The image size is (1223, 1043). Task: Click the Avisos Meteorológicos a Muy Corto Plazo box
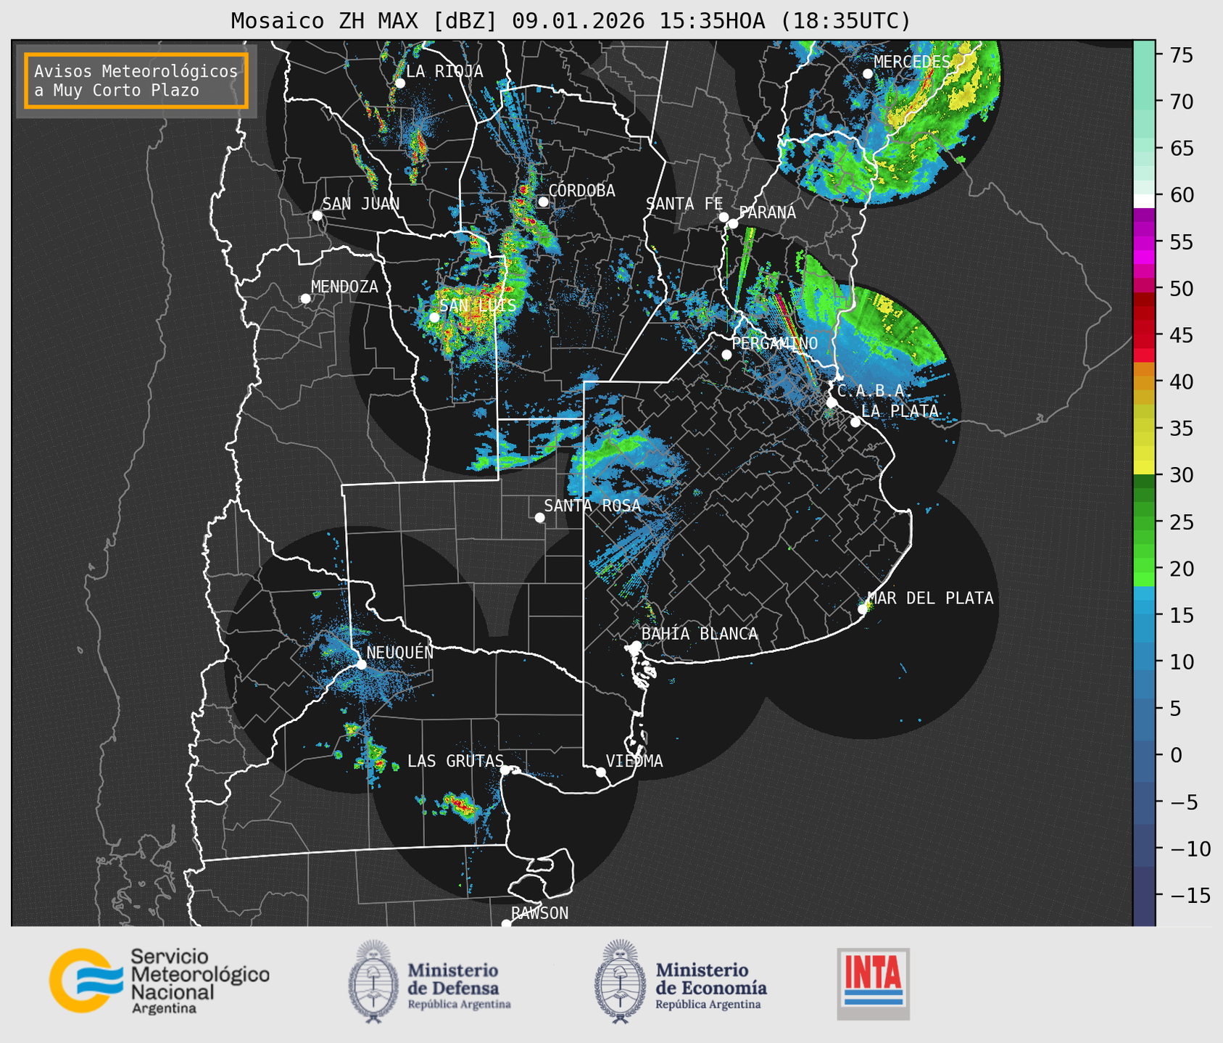(136, 81)
